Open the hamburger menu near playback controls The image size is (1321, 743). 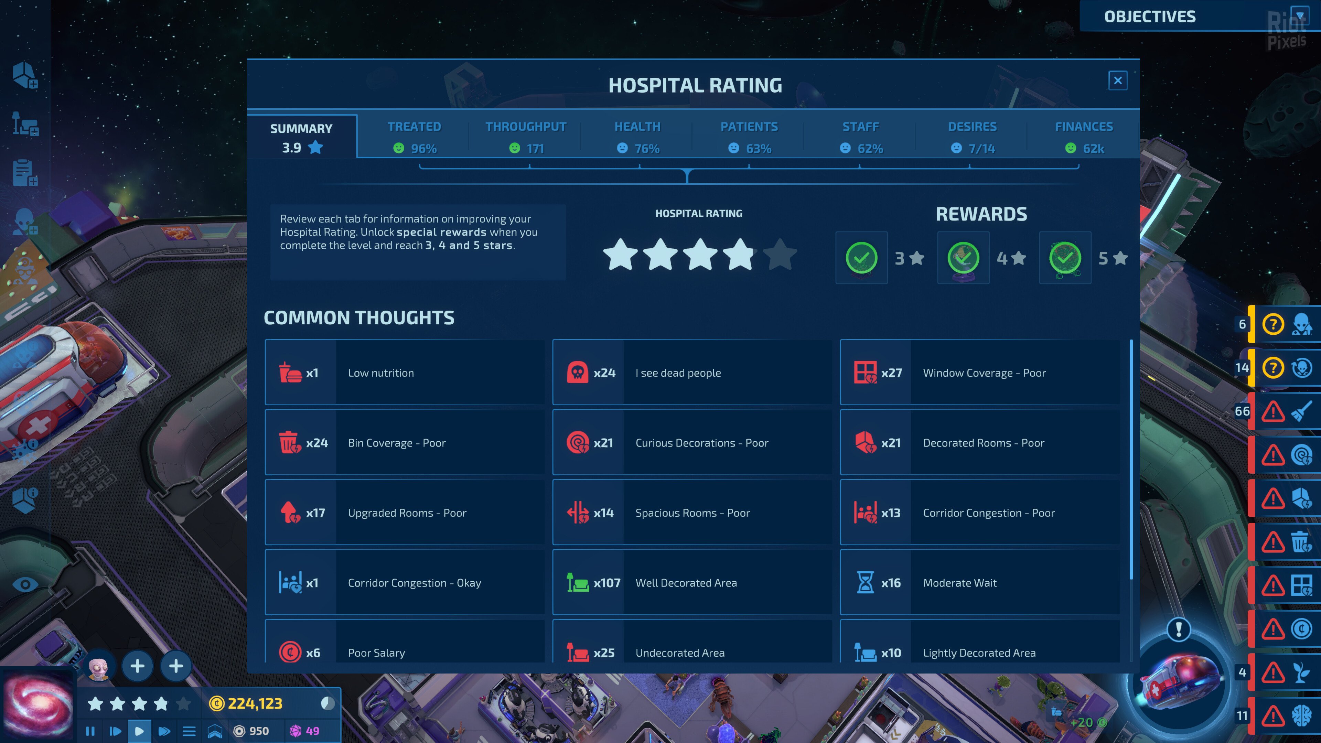[190, 732]
